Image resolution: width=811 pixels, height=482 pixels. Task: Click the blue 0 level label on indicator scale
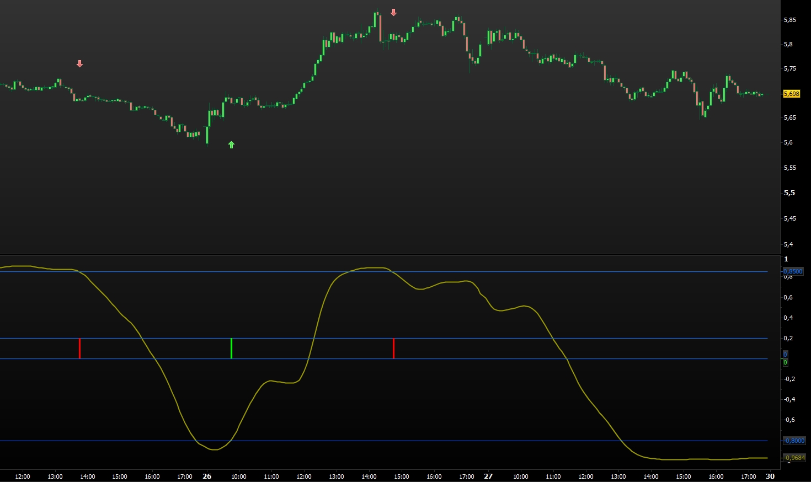pos(785,355)
